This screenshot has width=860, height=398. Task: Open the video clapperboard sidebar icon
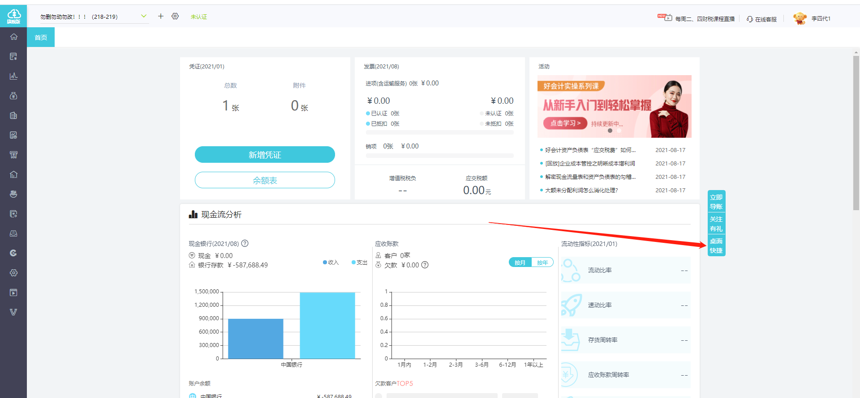(13, 292)
